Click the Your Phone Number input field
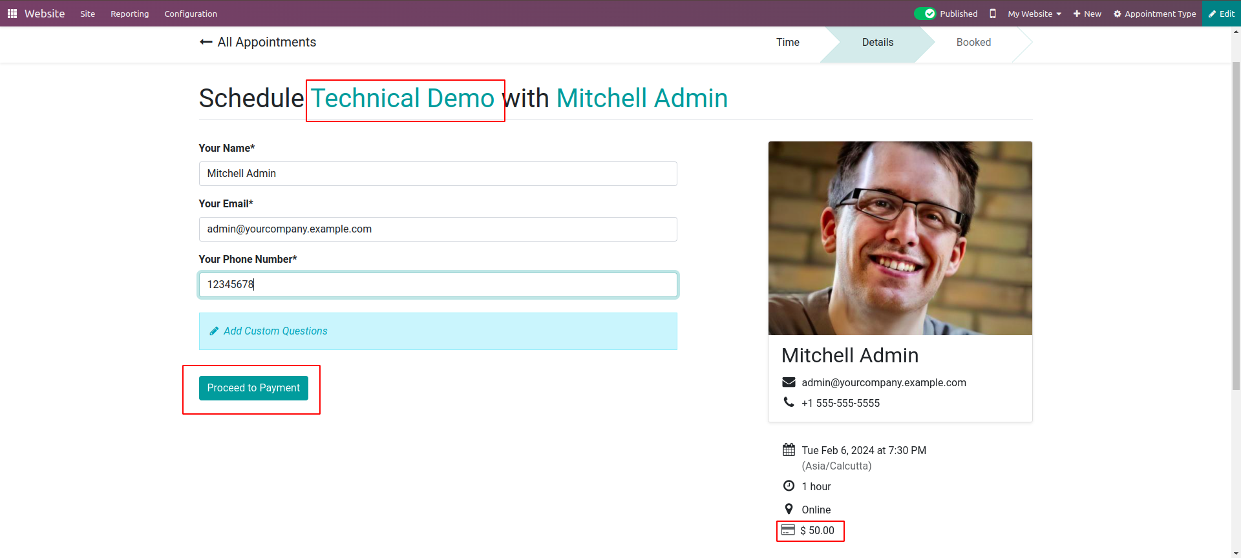 (438, 285)
